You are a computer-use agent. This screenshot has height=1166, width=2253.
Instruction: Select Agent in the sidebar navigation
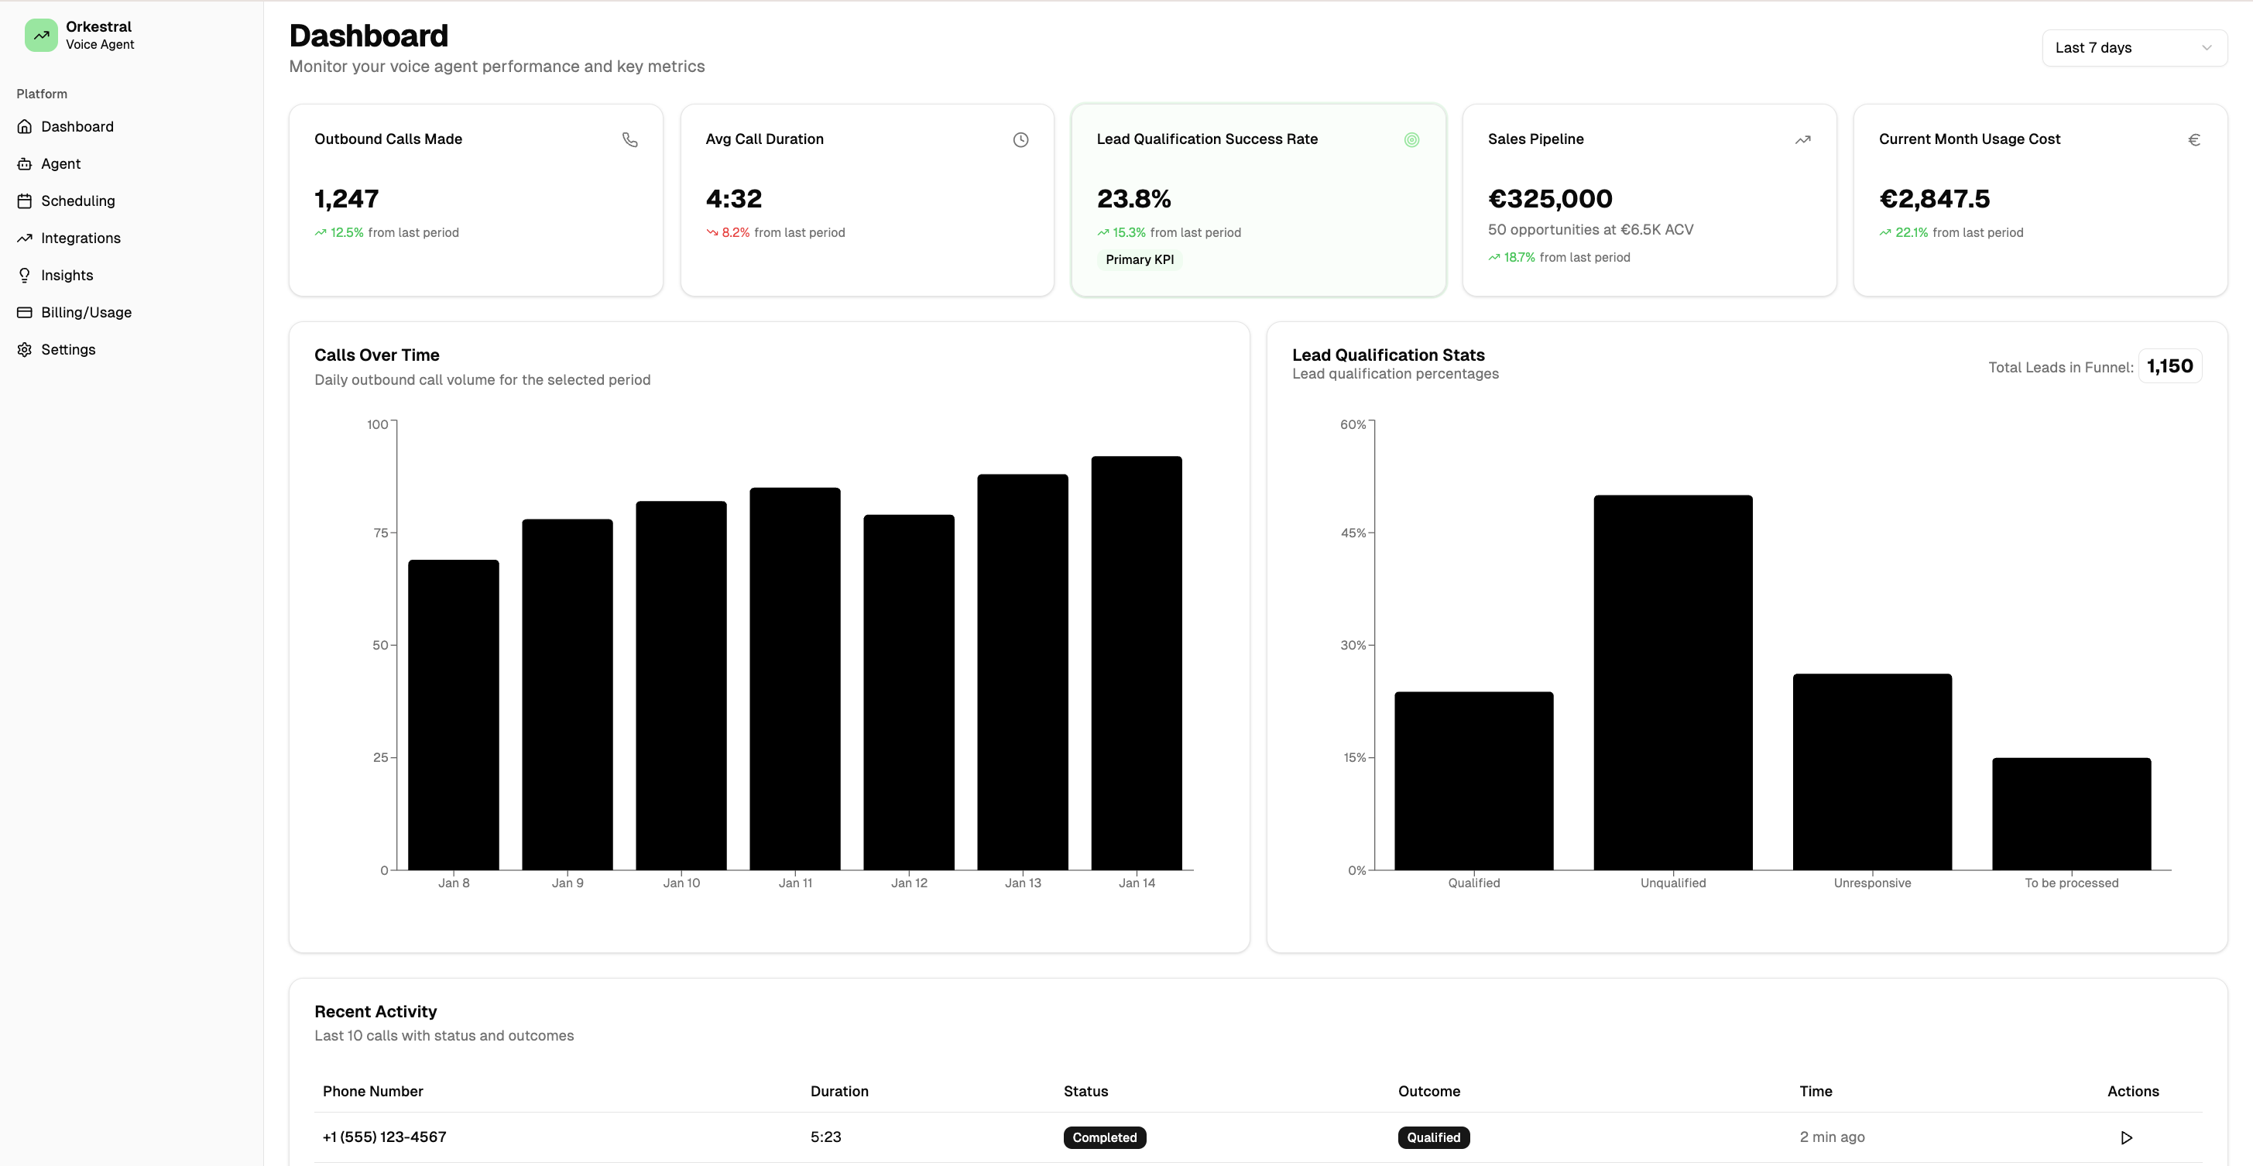60,163
